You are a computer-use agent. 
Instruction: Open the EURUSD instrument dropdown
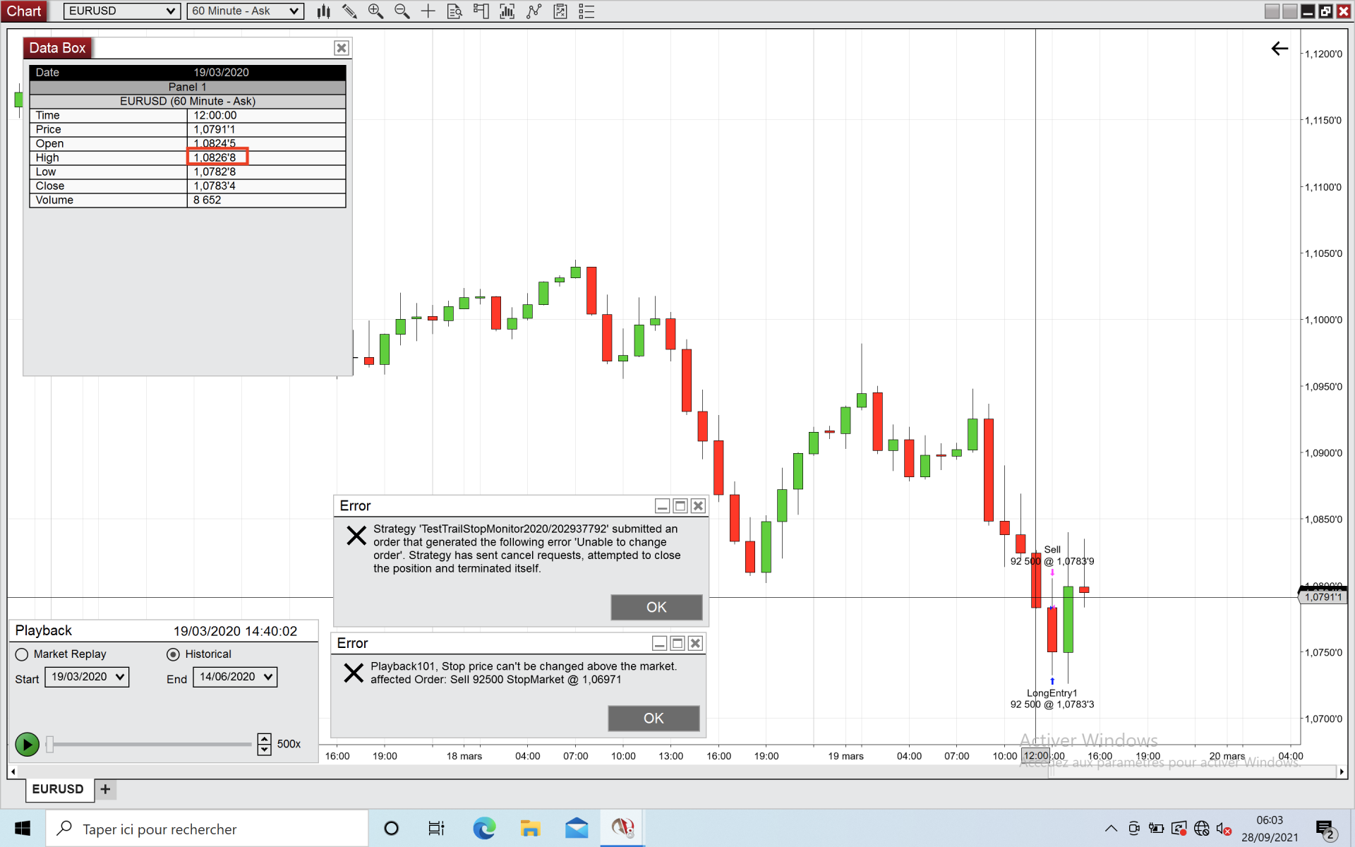121,11
